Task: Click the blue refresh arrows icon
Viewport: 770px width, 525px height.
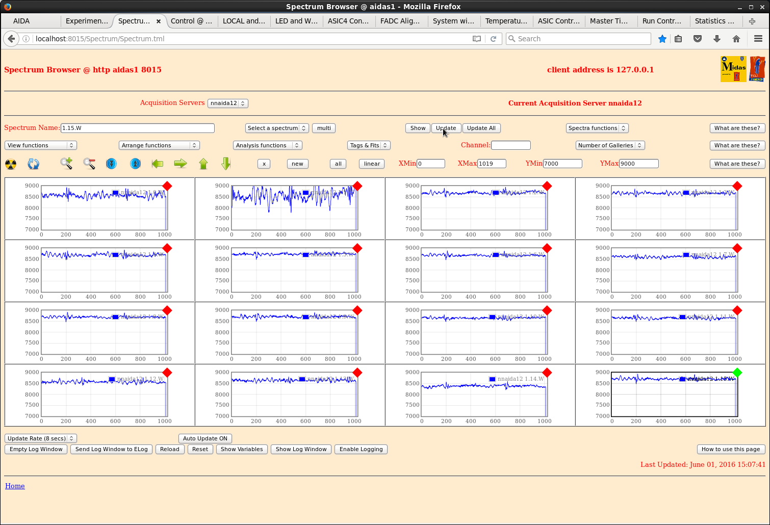Action: coord(33,164)
